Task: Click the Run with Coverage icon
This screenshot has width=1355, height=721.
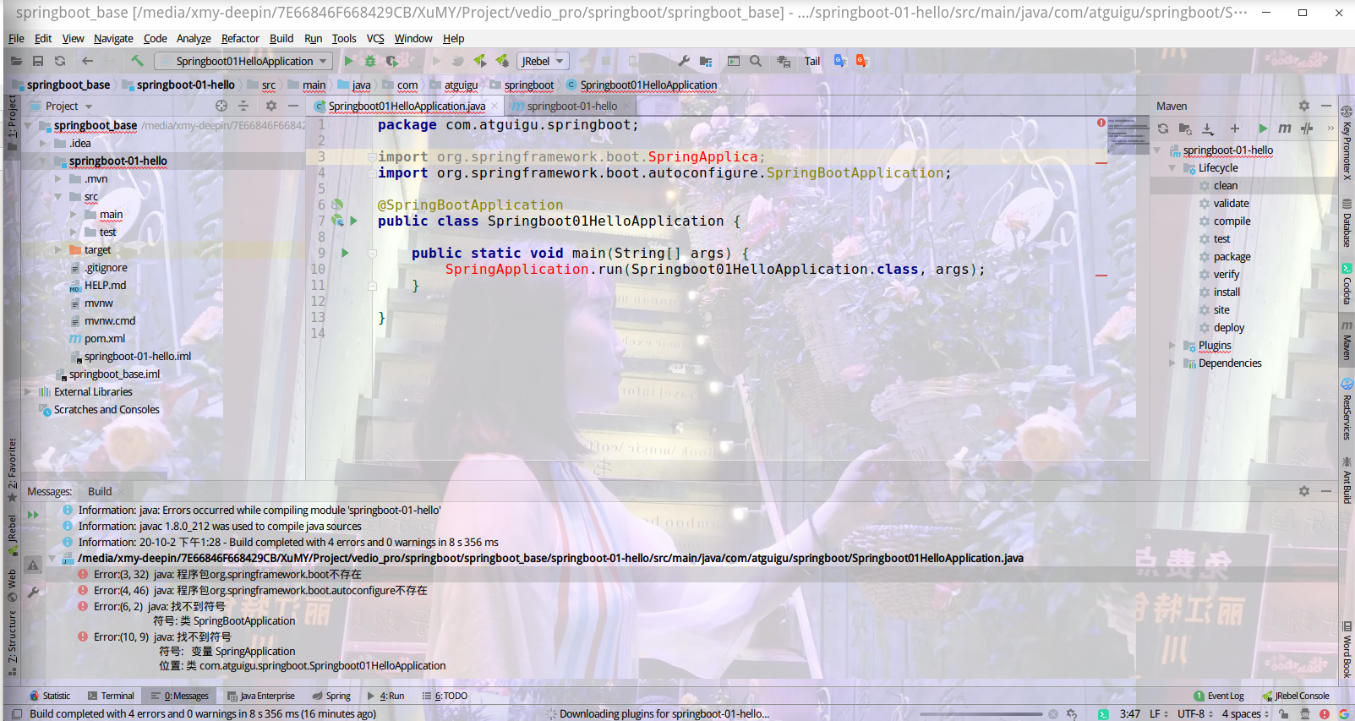Action: point(392,61)
